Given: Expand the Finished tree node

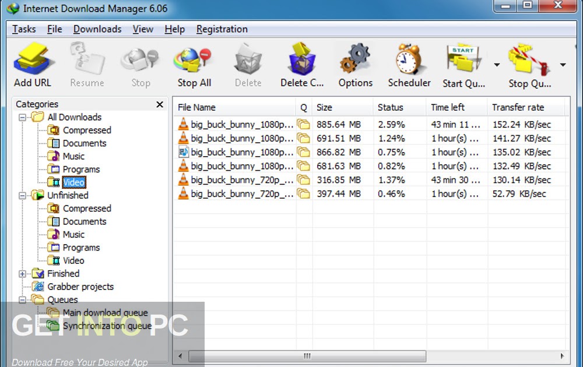Looking at the screenshot, I should [x=22, y=274].
